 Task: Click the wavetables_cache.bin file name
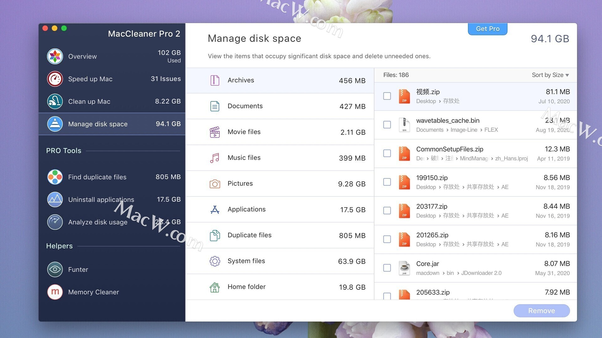pos(448,120)
